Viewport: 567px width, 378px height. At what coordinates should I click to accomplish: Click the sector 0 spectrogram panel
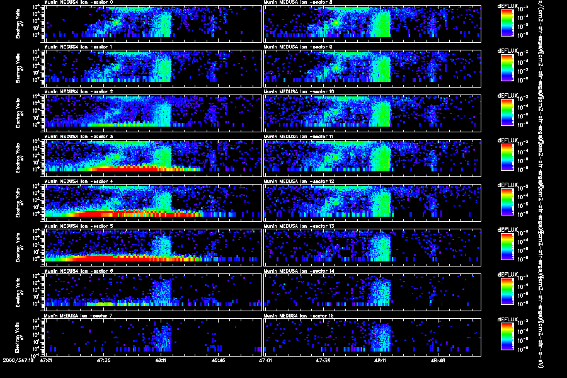(x=152, y=25)
